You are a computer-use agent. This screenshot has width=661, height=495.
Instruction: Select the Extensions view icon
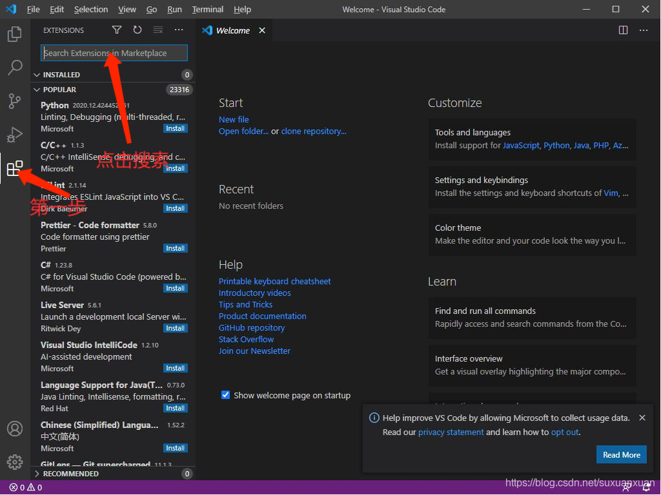coord(15,168)
